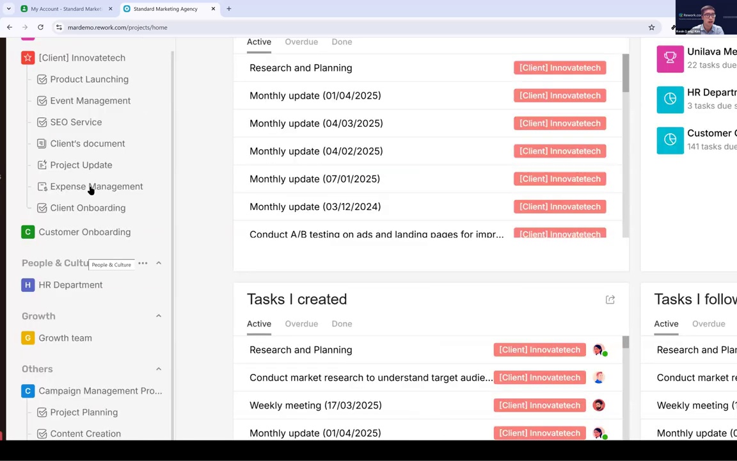Click the site info icon beside URL

pos(59,28)
